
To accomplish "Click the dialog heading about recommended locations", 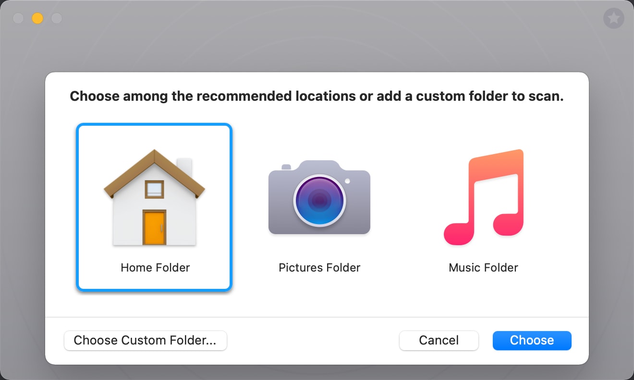I will [317, 96].
